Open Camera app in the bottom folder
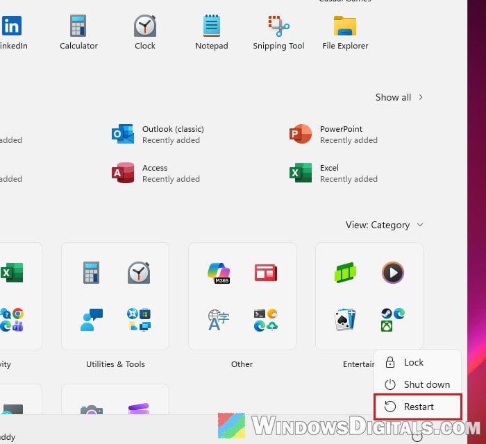This screenshot has width=486, height=444. point(91,409)
